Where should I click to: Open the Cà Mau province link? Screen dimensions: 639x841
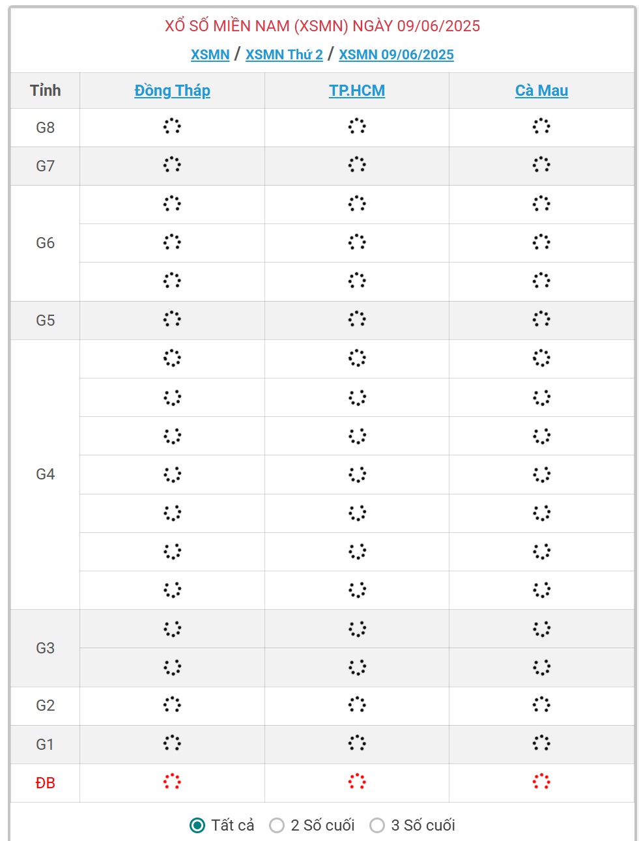click(541, 91)
